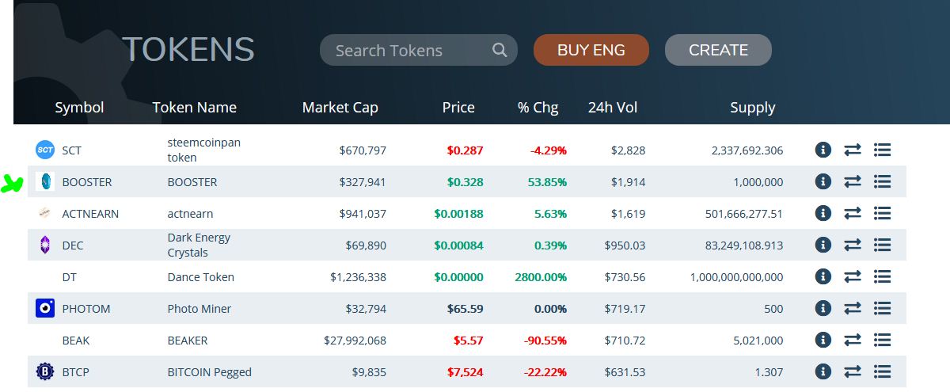Select the BOOSTER symbol text

(87, 182)
